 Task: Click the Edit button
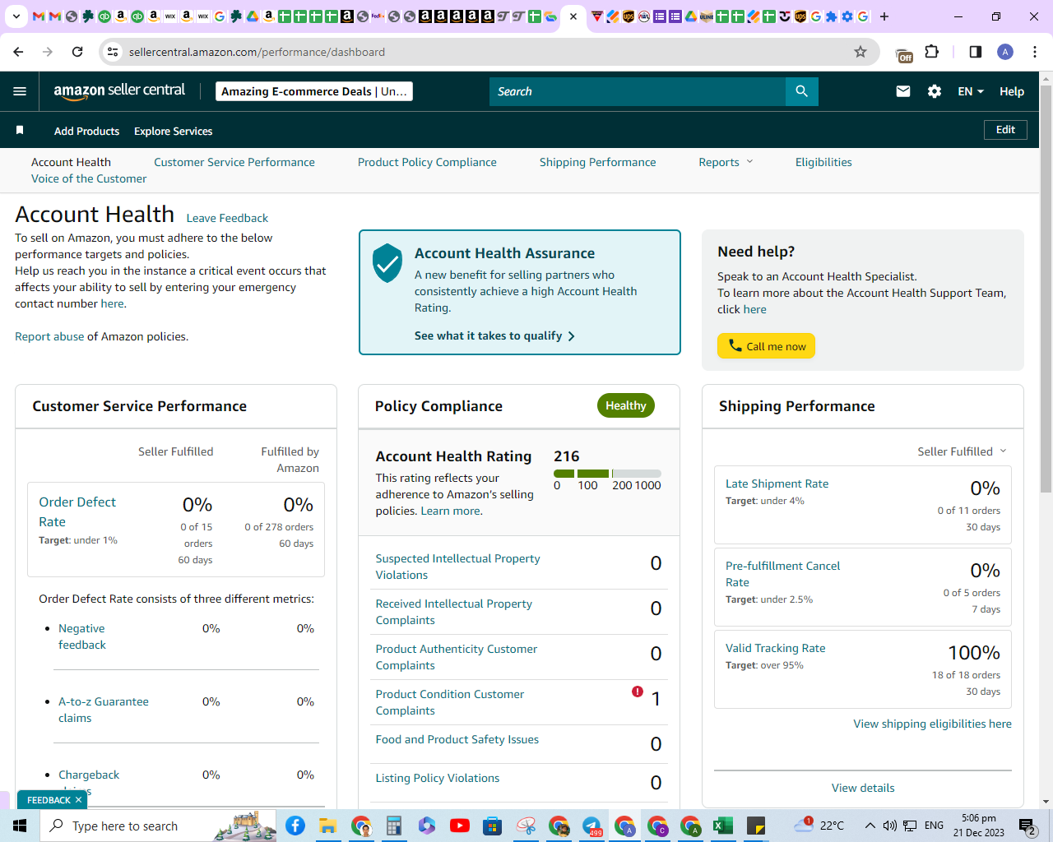(1005, 130)
